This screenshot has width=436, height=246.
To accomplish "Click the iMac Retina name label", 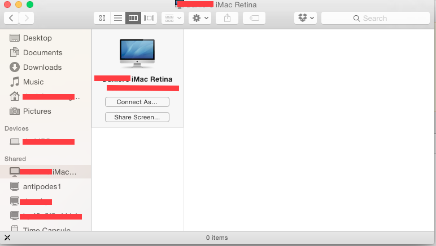I will [152, 79].
